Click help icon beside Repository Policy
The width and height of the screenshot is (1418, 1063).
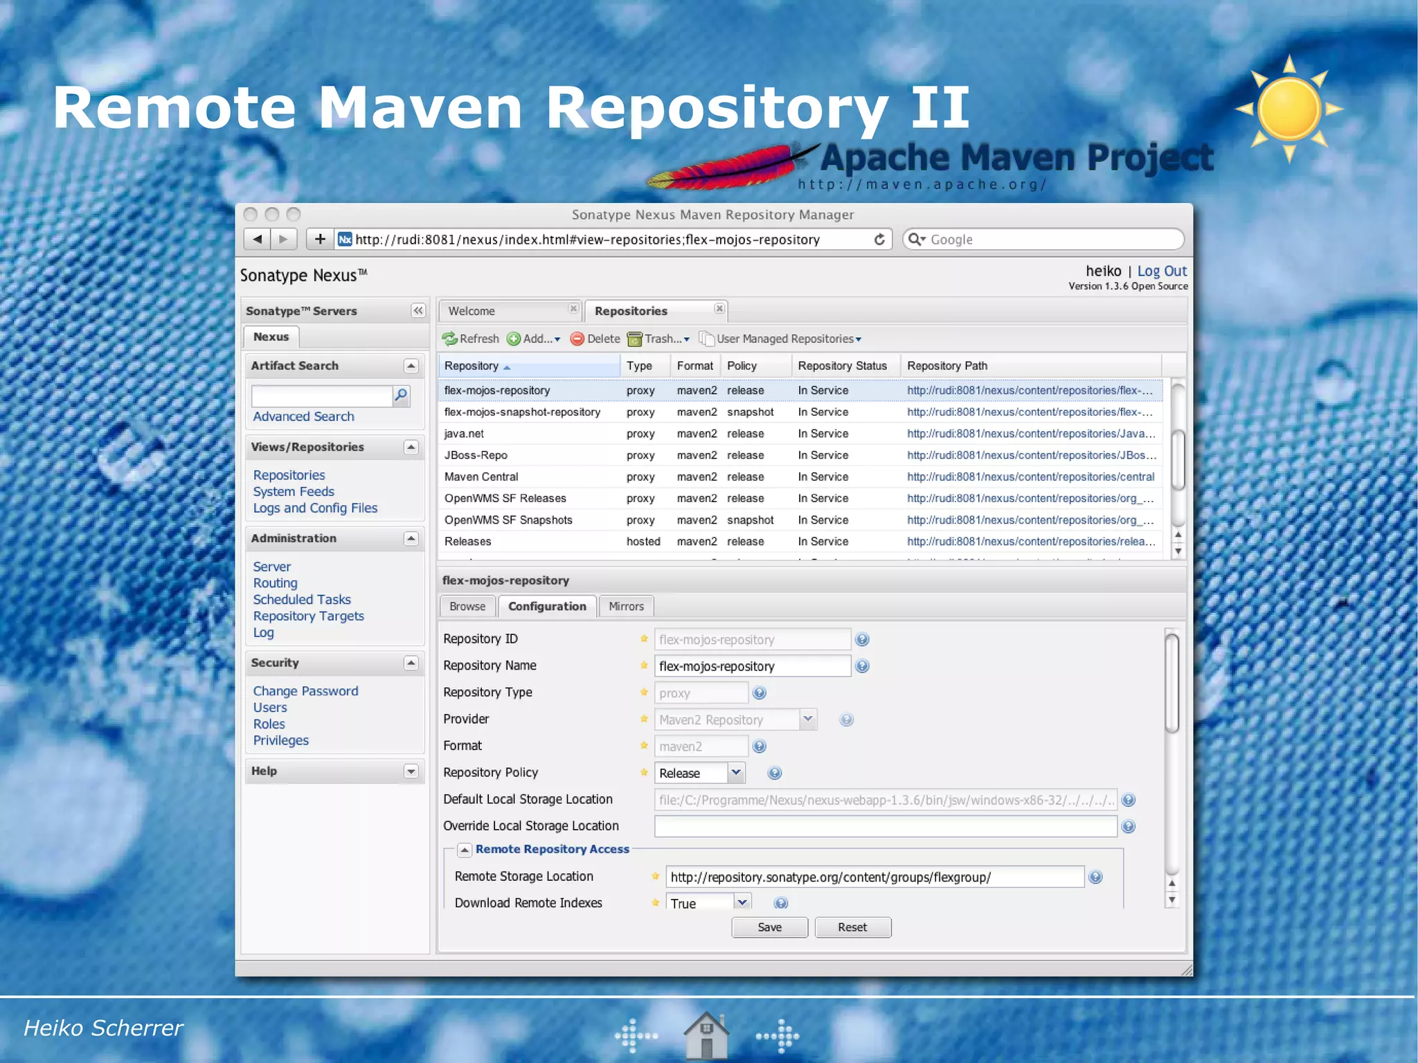click(x=775, y=774)
